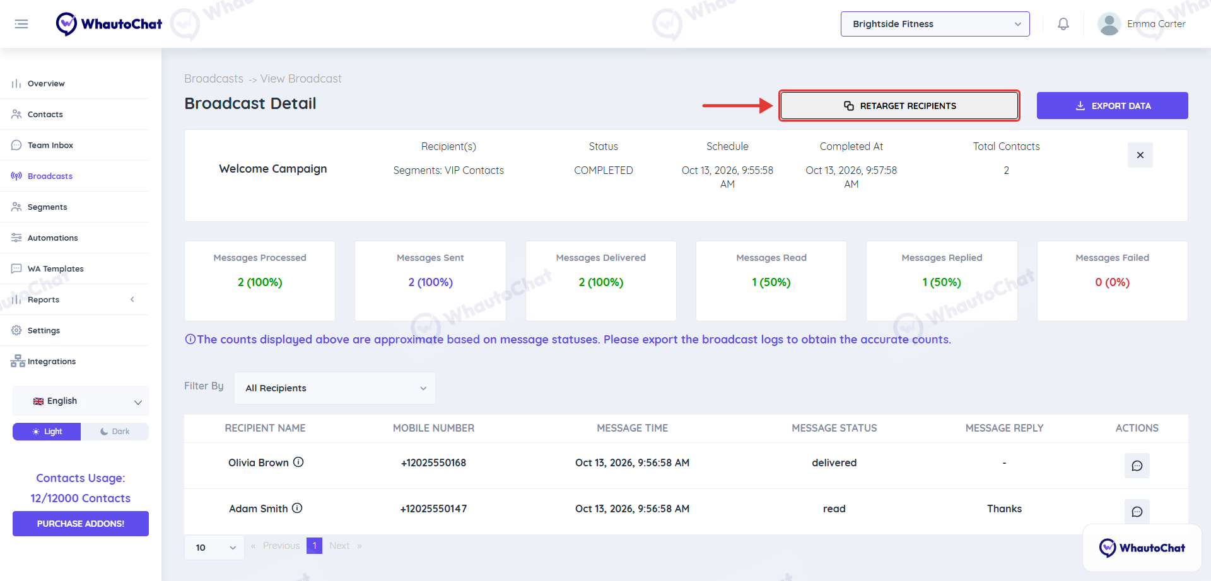
Task: Click the Settings gear icon
Action: pyautogui.click(x=16, y=330)
